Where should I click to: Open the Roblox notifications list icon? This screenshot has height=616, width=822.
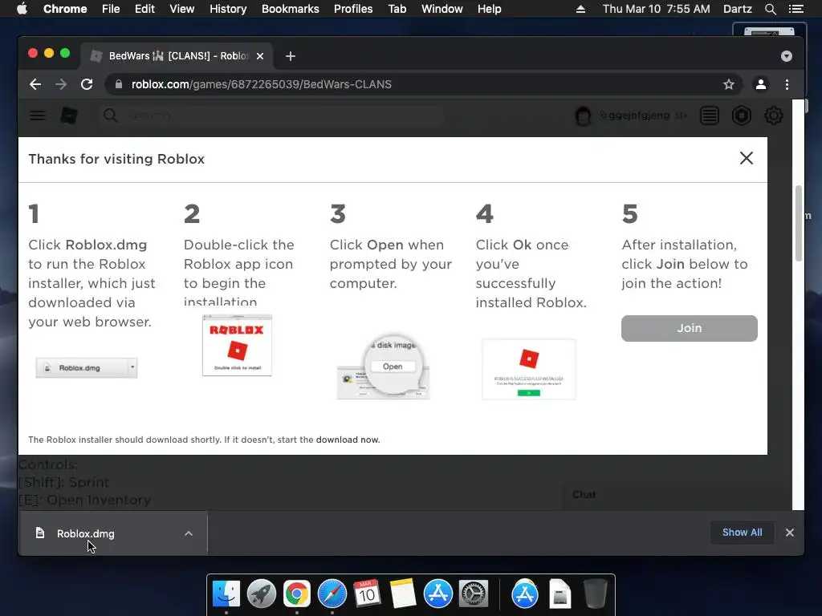click(x=710, y=115)
